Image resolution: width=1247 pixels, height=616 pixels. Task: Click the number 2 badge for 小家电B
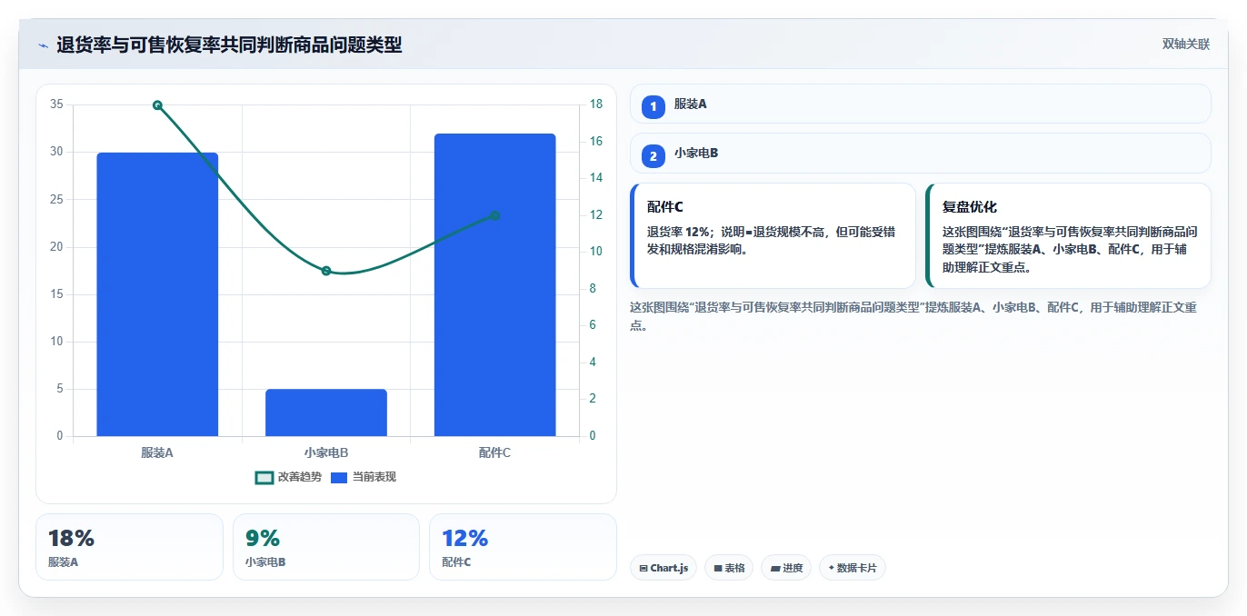[653, 155]
